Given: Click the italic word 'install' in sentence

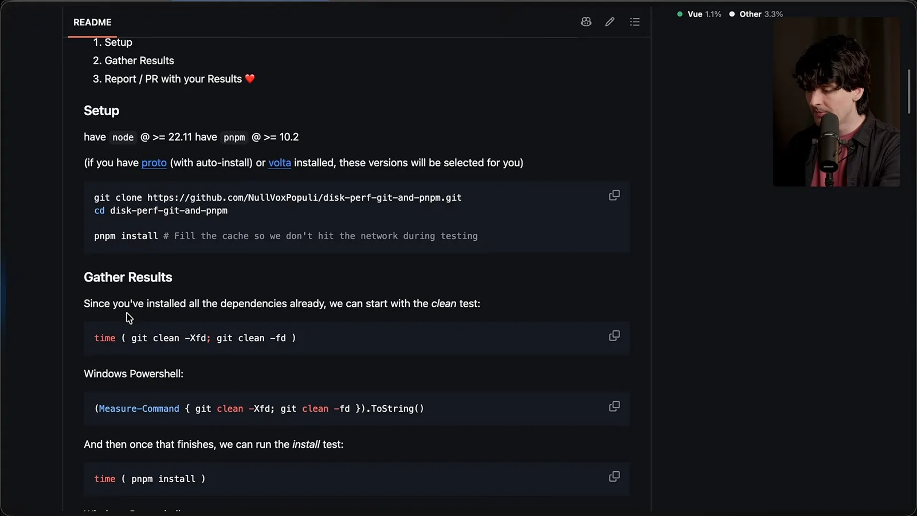Looking at the screenshot, I should click(x=306, y=445).
